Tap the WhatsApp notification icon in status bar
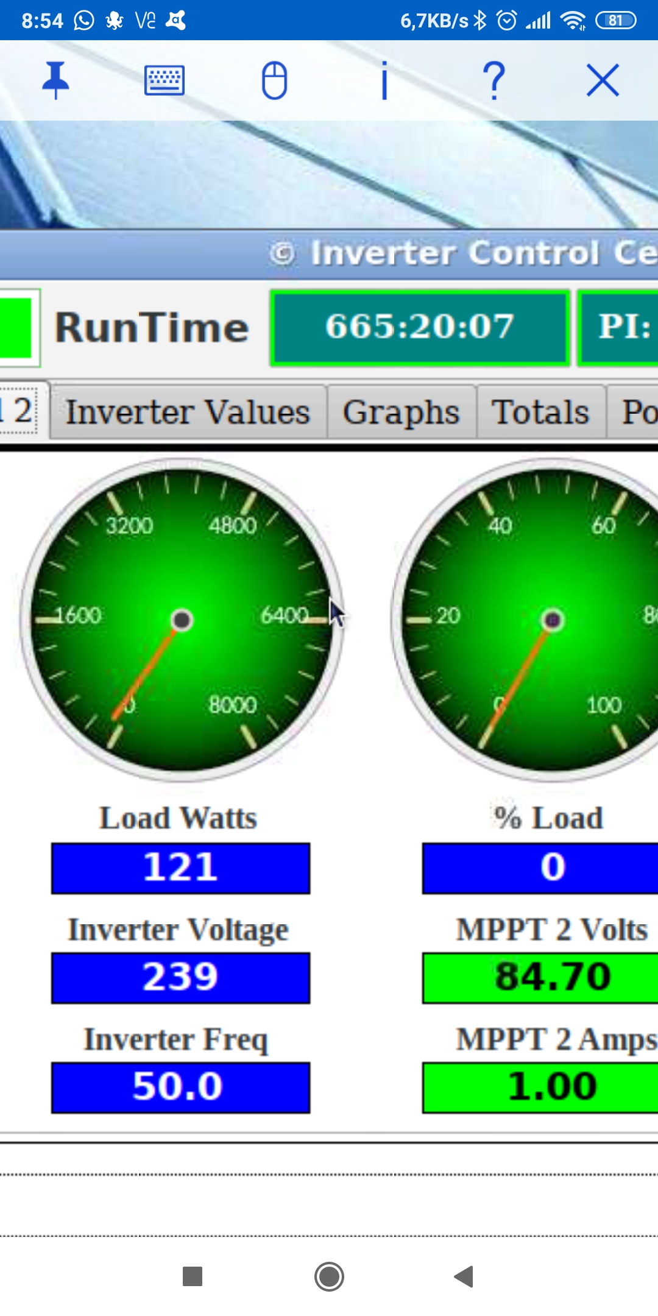 (x=84, y=21)
